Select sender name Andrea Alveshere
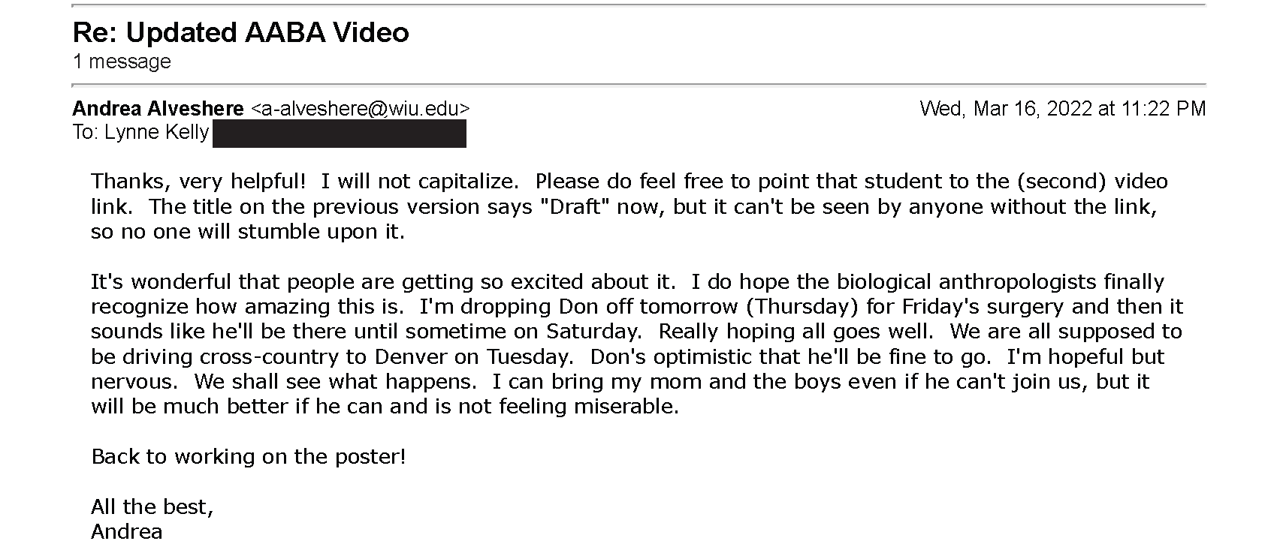Image resolution: width=1277 pixels, height=550 pixels. (158, 109)
